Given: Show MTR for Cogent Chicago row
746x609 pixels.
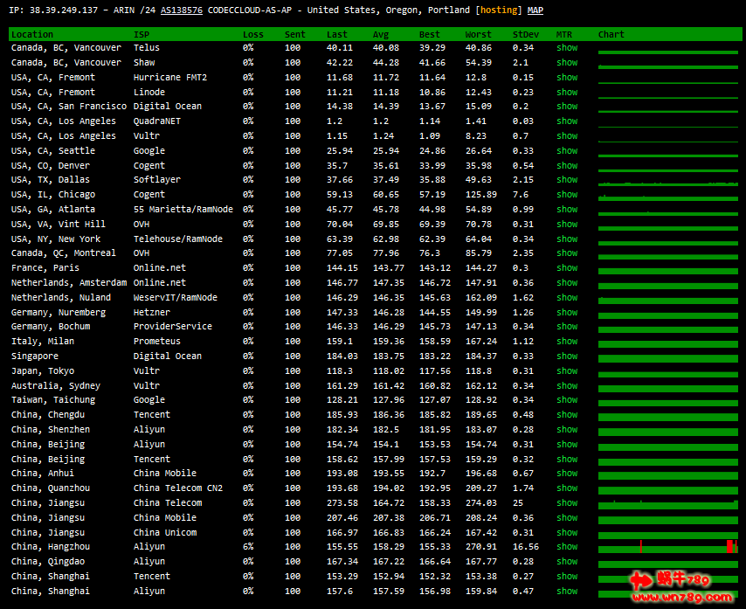Looking at the screenshot, I should 567,195.
